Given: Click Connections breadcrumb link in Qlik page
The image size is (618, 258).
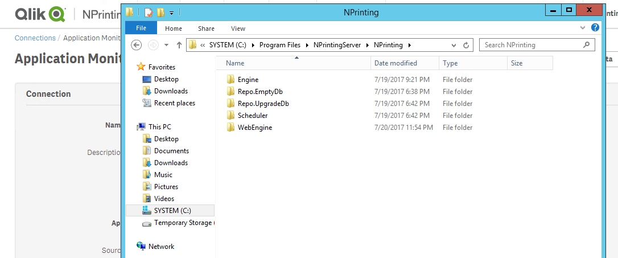Looking at the screenshot, I should point(35,38).
